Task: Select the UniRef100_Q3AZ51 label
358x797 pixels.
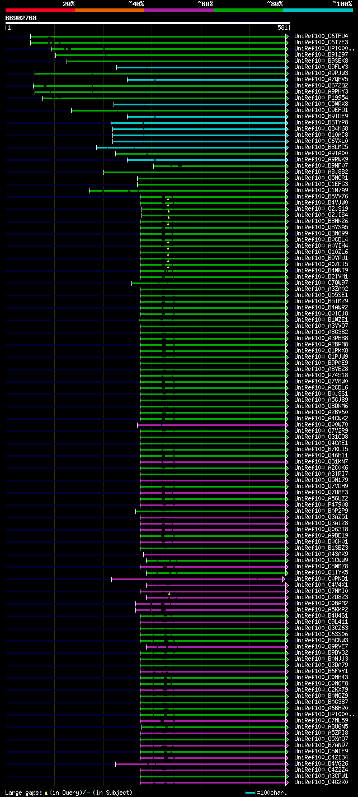Action: [x=322, y=517]
